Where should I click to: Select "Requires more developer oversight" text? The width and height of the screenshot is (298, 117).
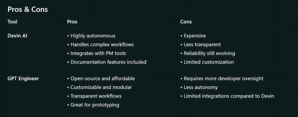click(223, 78)
